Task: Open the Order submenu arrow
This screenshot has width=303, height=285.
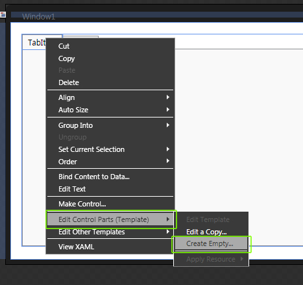Action: [x=168, y=161]
